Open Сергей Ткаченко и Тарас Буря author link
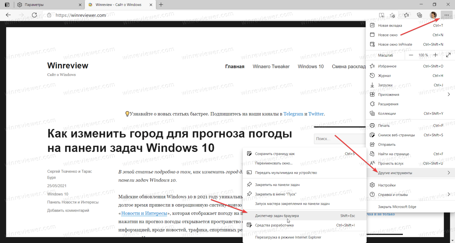 click(70, 174)
